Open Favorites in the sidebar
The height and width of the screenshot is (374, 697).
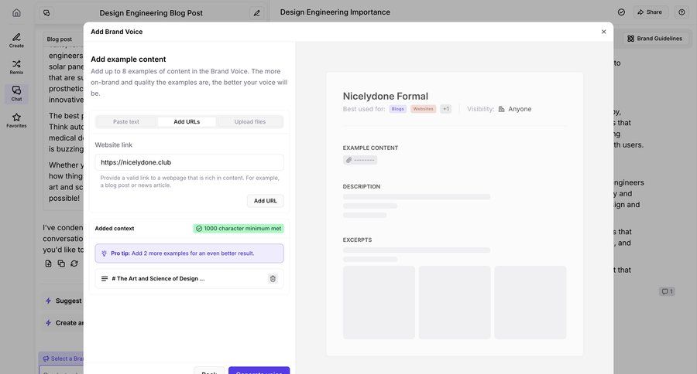pos(16,121)
